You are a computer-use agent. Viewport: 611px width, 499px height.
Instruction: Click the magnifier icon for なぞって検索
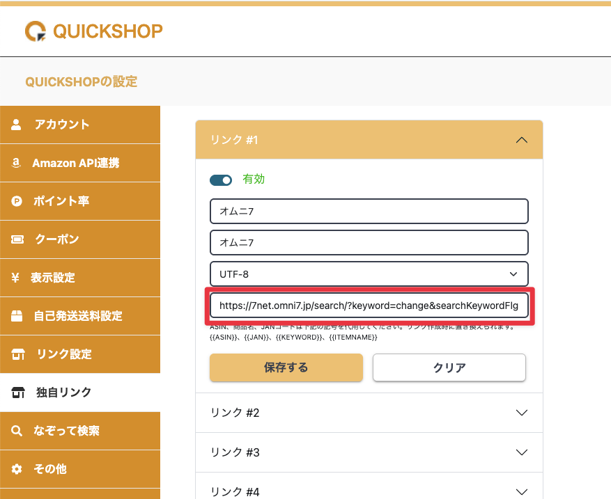pos(17,431)
